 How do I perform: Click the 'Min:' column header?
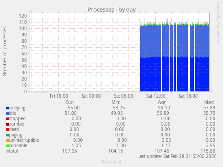pyautogui.click(x=116, y=102)
